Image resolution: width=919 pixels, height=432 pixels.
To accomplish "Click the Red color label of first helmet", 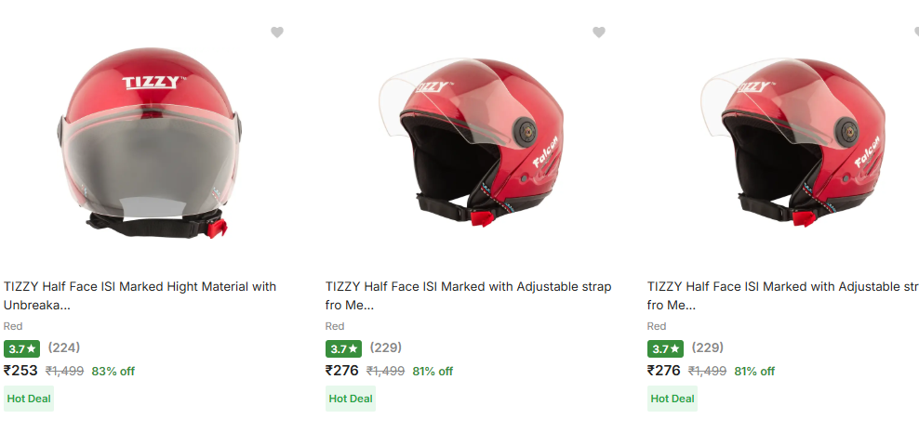I will point(13,326).
